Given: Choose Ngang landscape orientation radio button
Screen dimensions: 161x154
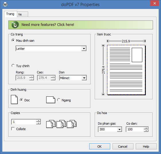Looking at the screenshot, I should [x=59, y=100].
